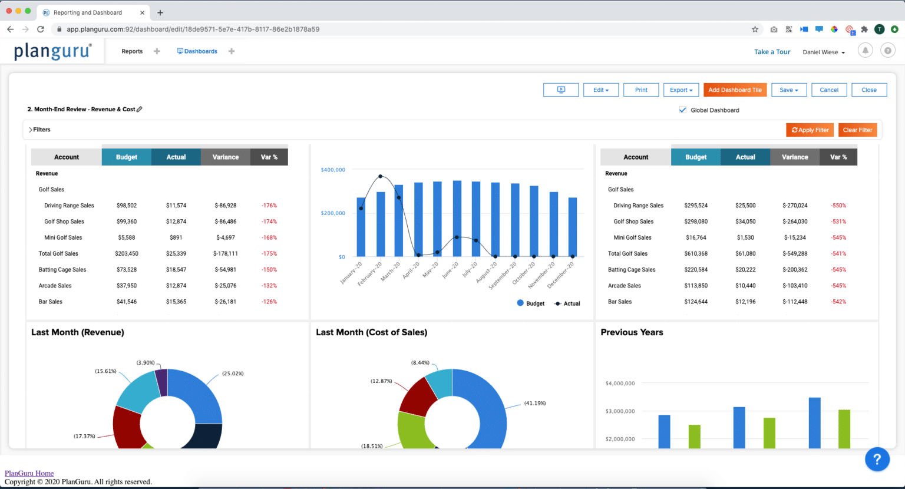Open the Save dropdown menu
This screenshot has height=489, width=905.
pos(788,90)
